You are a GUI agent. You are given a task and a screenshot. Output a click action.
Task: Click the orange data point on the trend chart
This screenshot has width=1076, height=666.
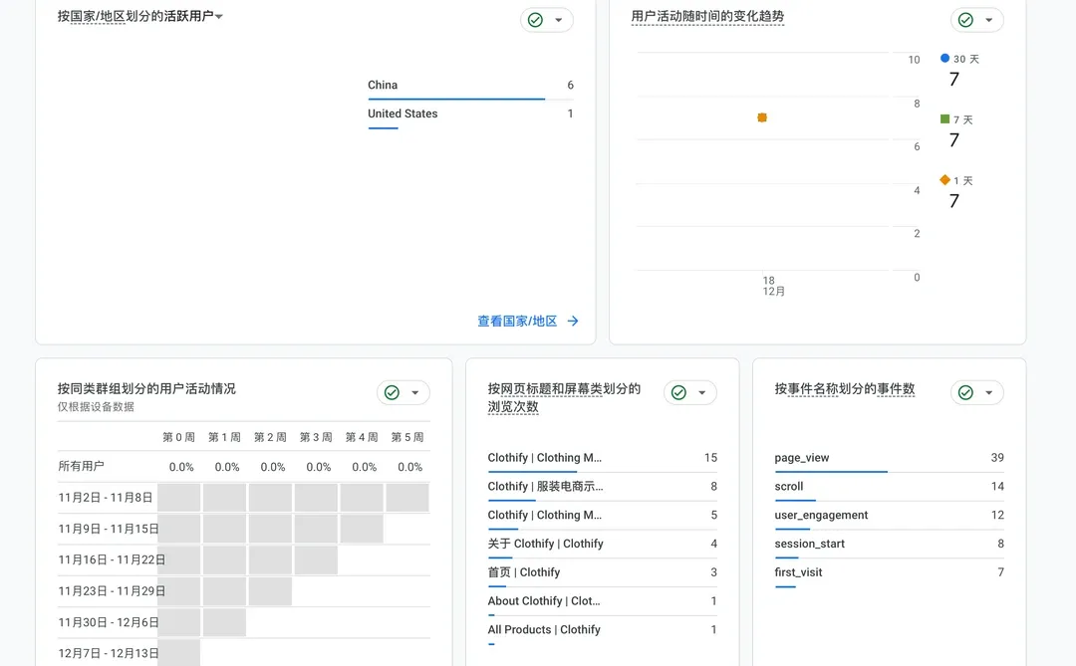762,117
